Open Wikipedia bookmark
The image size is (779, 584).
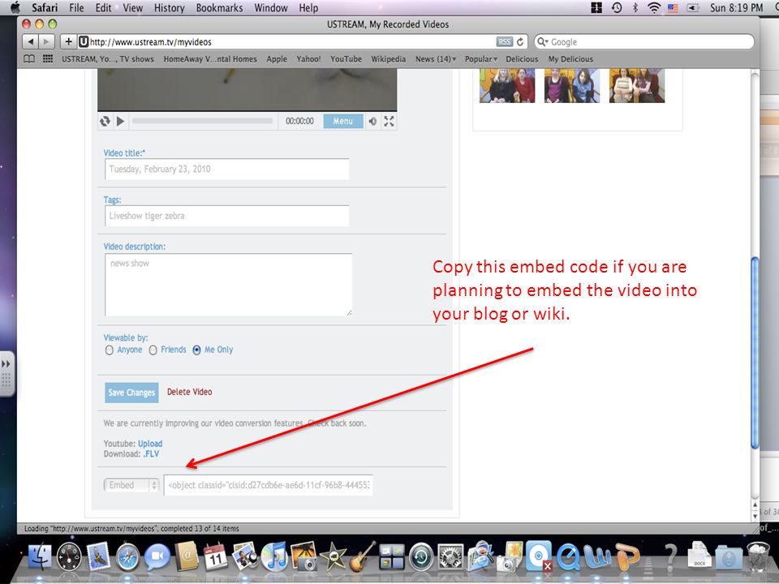[389, 59]
